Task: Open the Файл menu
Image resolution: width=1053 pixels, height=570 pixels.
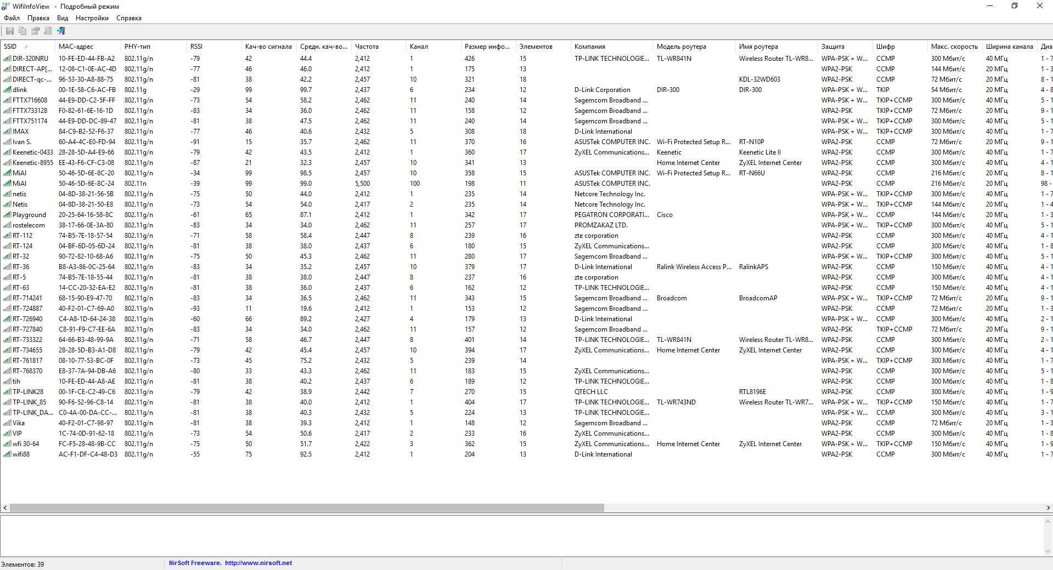Action: pos(12,18)
